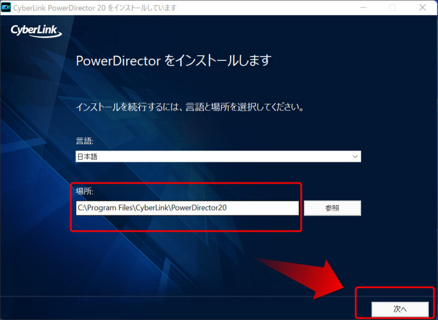
Task: Click the 参照 browse button
Action: (x=332, y=208)
